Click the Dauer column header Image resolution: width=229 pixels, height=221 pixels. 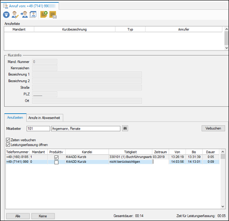point(211,152)
